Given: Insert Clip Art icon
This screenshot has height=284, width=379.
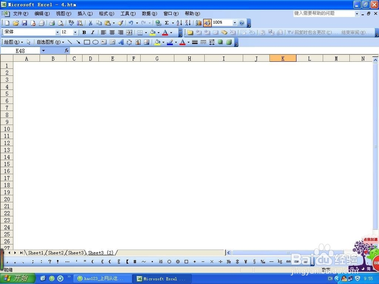Looking at the screenshot, I should coord(138,42).
